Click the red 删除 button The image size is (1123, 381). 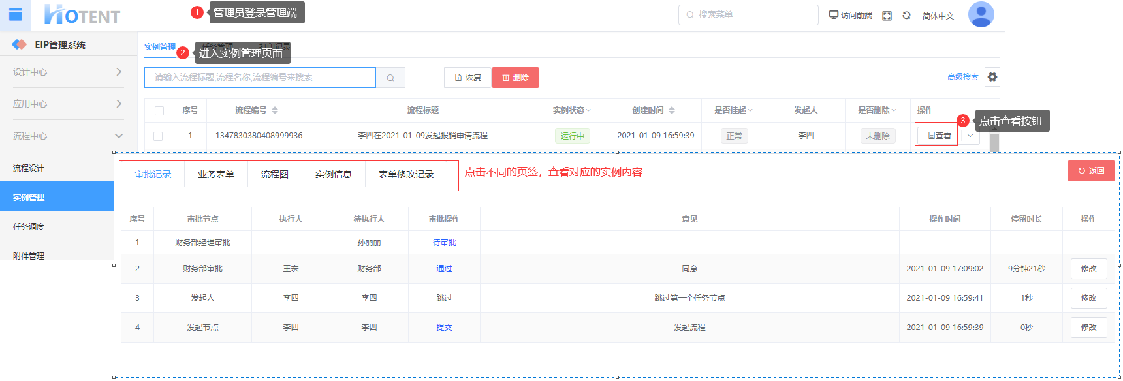tap(515, 78)
